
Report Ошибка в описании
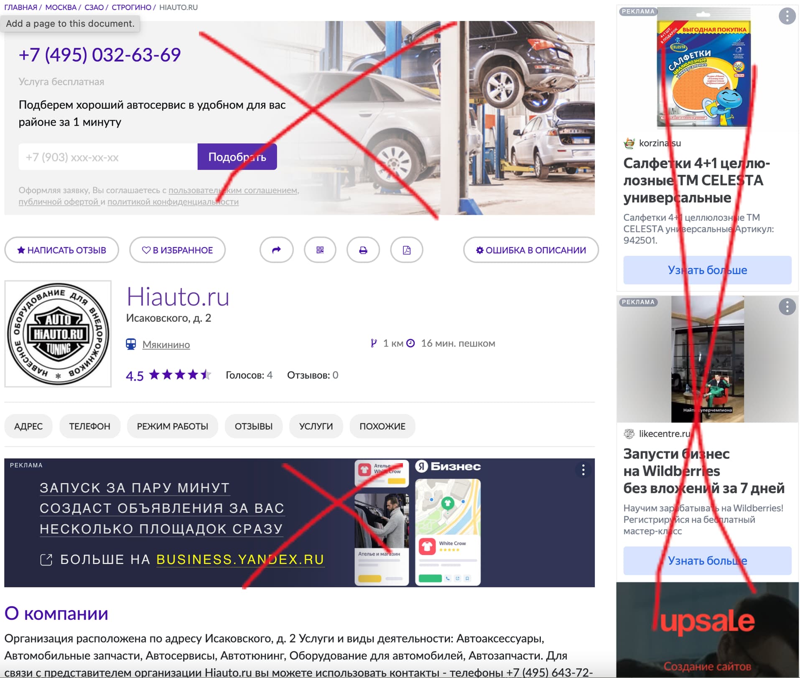[x=531, y=250]
